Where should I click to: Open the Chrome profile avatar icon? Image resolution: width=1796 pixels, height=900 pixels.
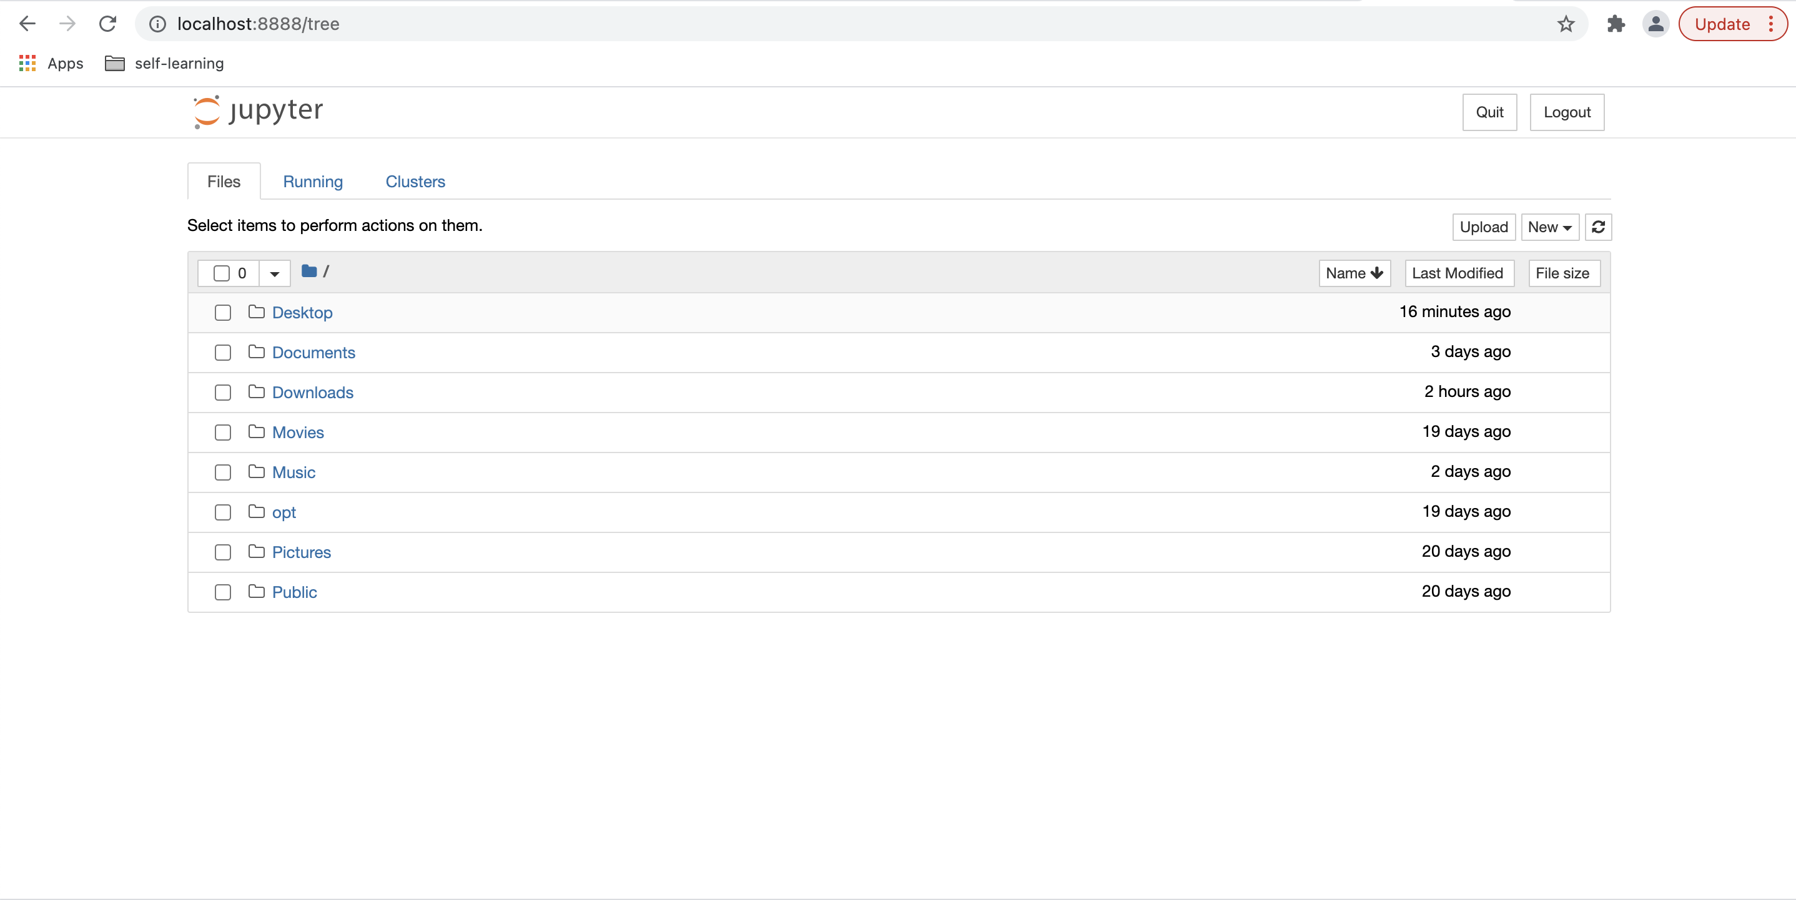pos(1655,24)
